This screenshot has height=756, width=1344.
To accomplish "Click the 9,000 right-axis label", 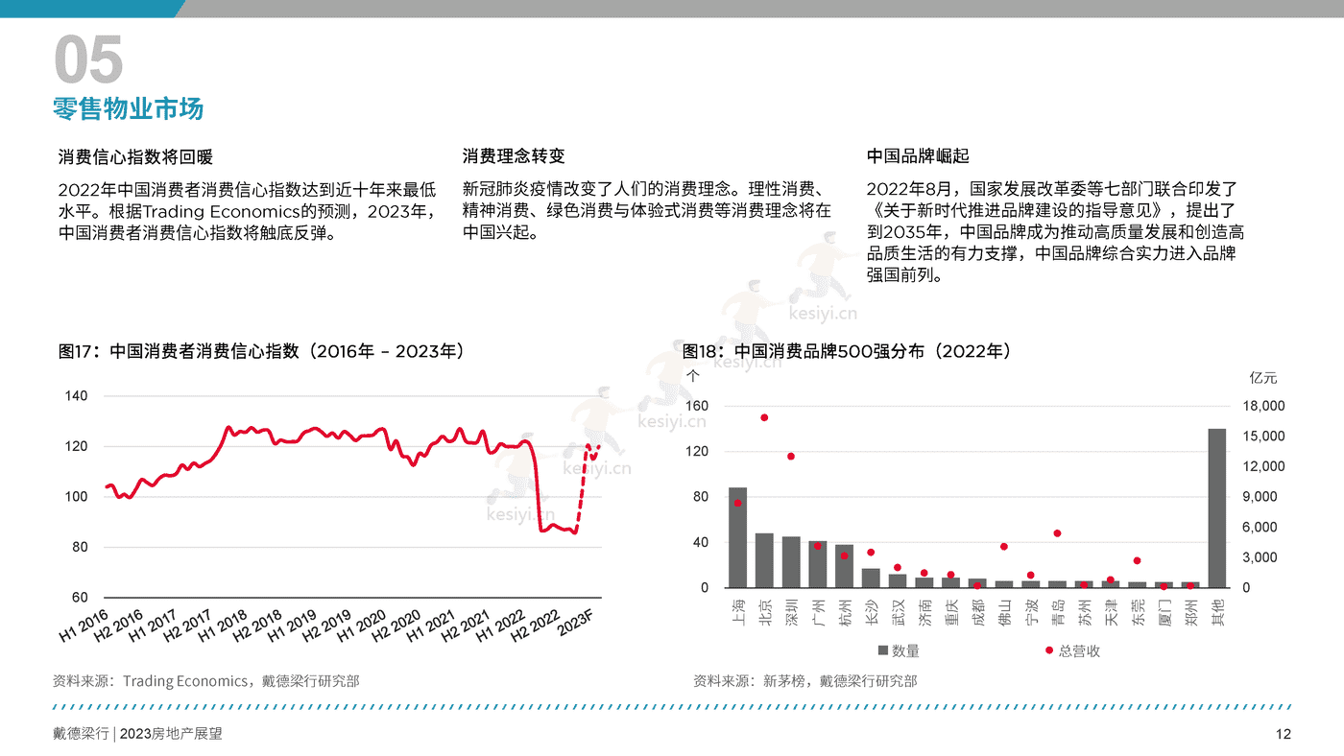I will click(x=1260, y=497).
